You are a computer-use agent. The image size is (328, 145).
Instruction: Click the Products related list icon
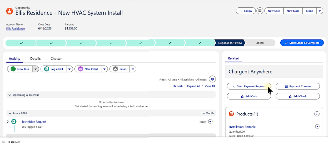point(231,114)
